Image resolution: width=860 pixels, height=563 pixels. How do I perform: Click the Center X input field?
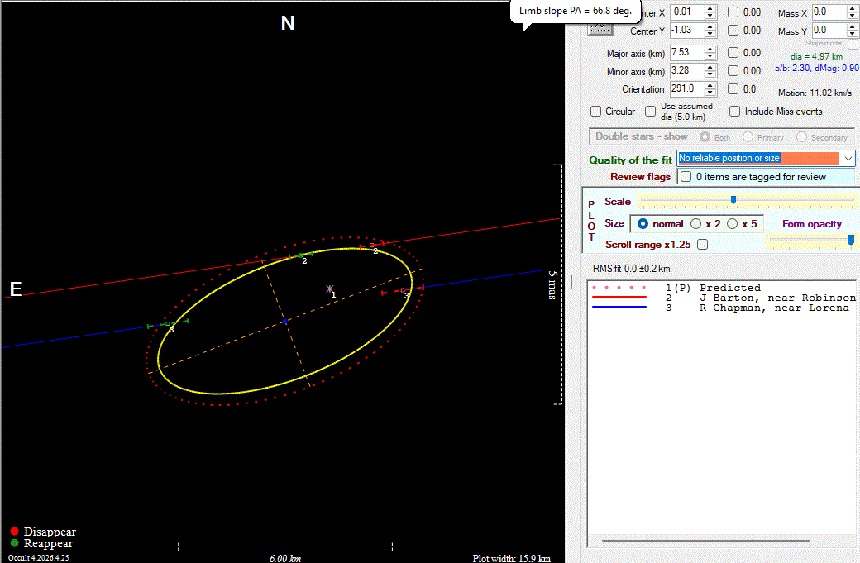687,12
